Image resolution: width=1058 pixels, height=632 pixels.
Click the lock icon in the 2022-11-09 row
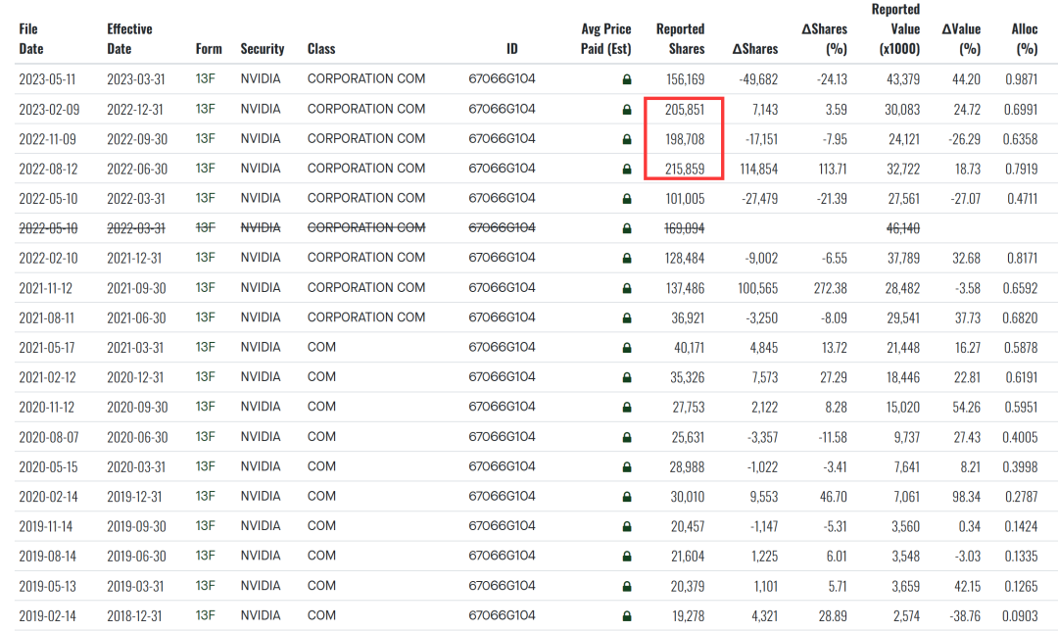click(627, 139)
